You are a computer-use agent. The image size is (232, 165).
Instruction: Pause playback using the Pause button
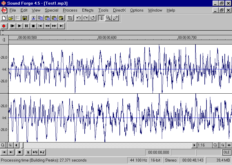(x=26, y=26)
